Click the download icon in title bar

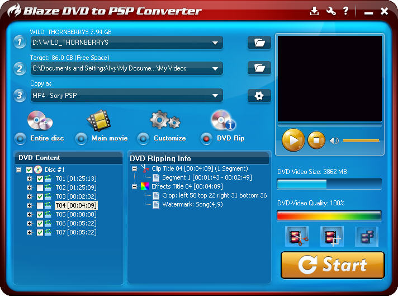[315, 11]
